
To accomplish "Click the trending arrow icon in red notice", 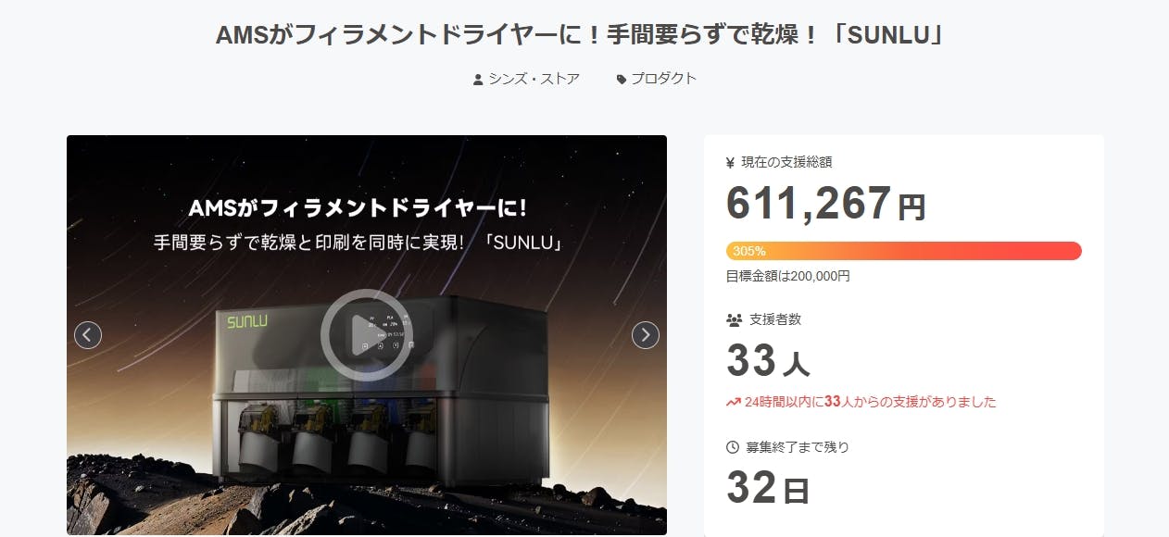I will (734, 402).
